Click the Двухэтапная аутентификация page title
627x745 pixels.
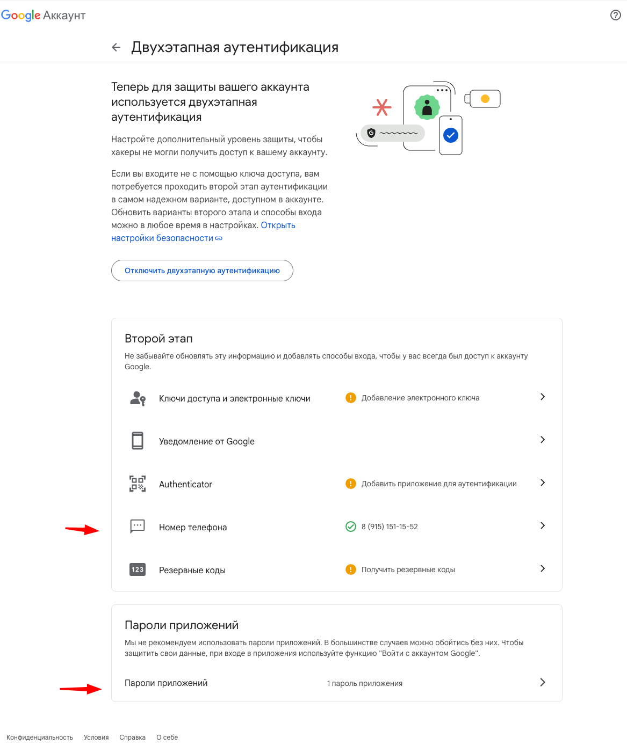click(235, 47)
